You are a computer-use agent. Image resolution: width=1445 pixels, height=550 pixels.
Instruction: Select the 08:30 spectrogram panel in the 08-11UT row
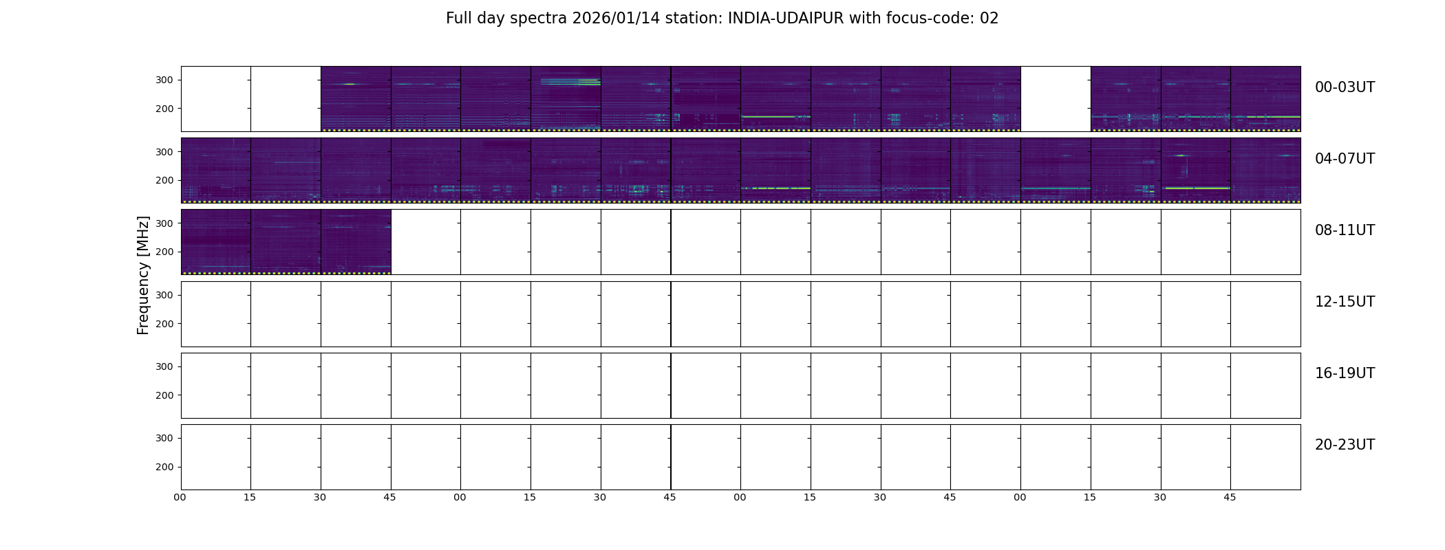tap(356, 242)
